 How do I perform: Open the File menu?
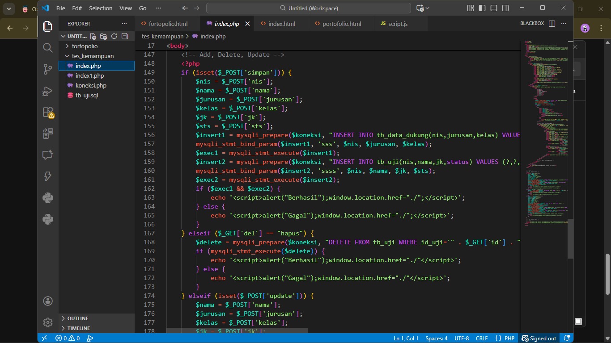(61, 8)
